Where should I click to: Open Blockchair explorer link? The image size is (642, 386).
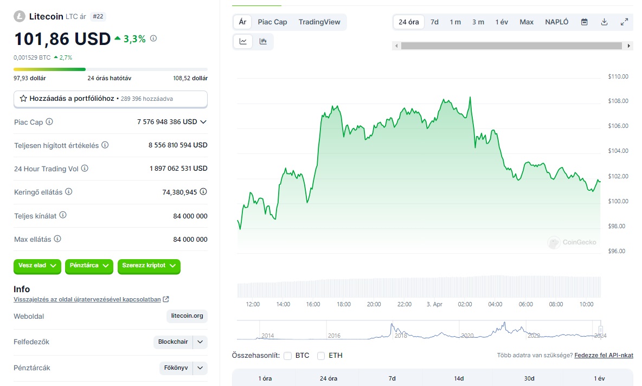[173, 342]
